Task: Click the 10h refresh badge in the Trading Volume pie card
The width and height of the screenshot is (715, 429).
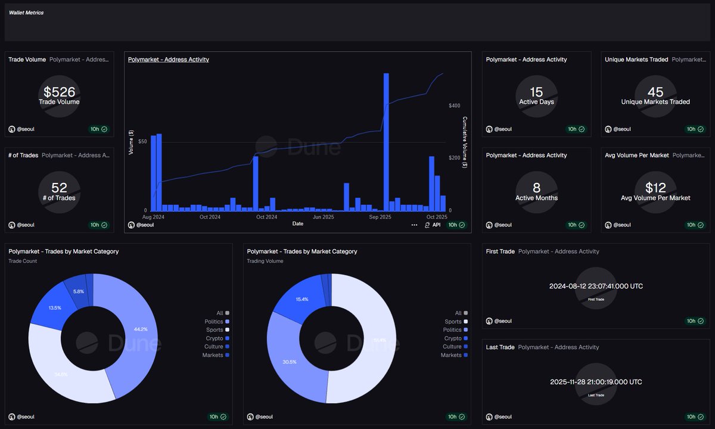Action: pyautogui.click(x=457, y=416)
